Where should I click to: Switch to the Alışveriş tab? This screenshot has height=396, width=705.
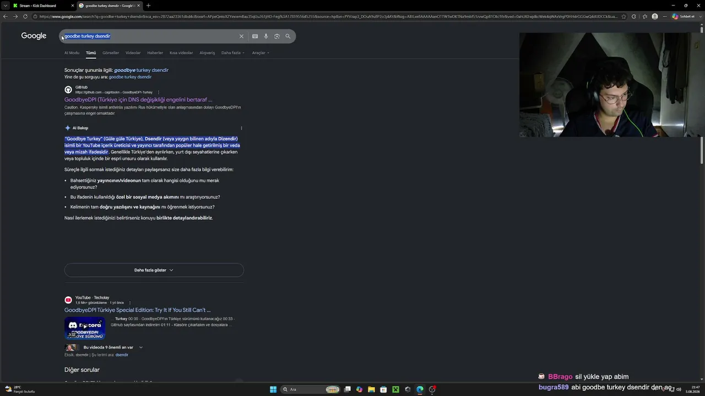(x=207, y=53)
